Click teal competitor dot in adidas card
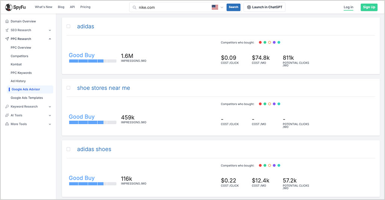385x200 pixels. pyautogui.click(x=279, y=42)
